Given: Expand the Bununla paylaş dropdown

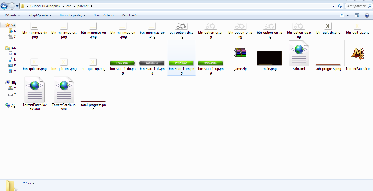Looking at the screenshot, I should (72, 15).
